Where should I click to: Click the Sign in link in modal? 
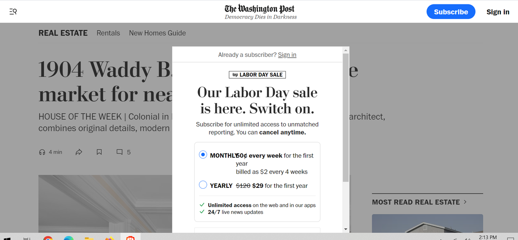(x=287, y=55)
